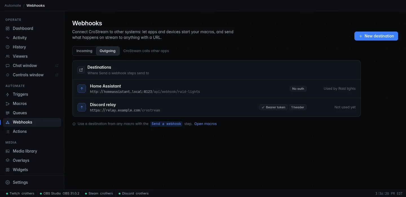Click the Discord relay destination name
This screenshot has width=406, height=197.
pyautogui.click(x=103, y=105)
